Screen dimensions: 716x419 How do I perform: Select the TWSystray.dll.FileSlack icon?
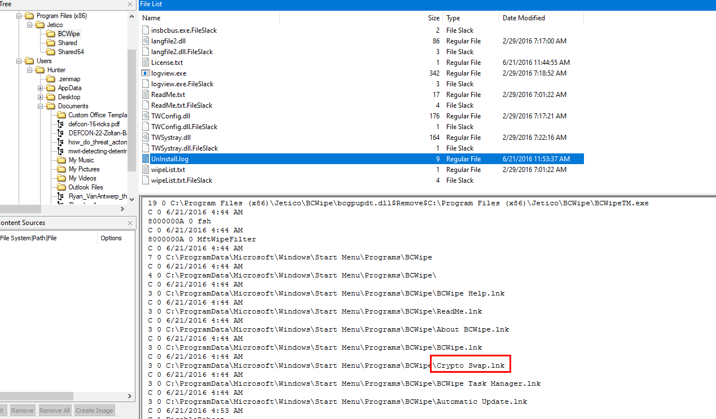[146, 148]
